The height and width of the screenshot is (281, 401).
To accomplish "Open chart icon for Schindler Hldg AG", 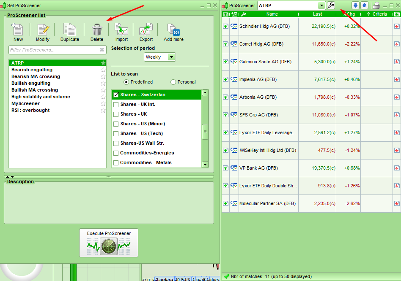I will [x=234, y=26].
